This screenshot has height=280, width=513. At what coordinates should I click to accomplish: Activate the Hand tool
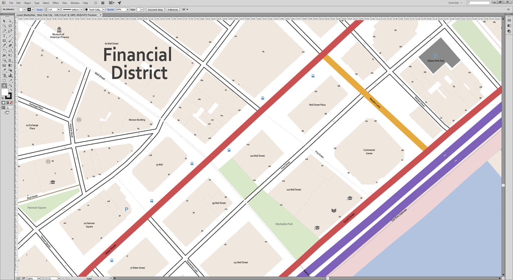pyautogui.click(x=4, y=85)
